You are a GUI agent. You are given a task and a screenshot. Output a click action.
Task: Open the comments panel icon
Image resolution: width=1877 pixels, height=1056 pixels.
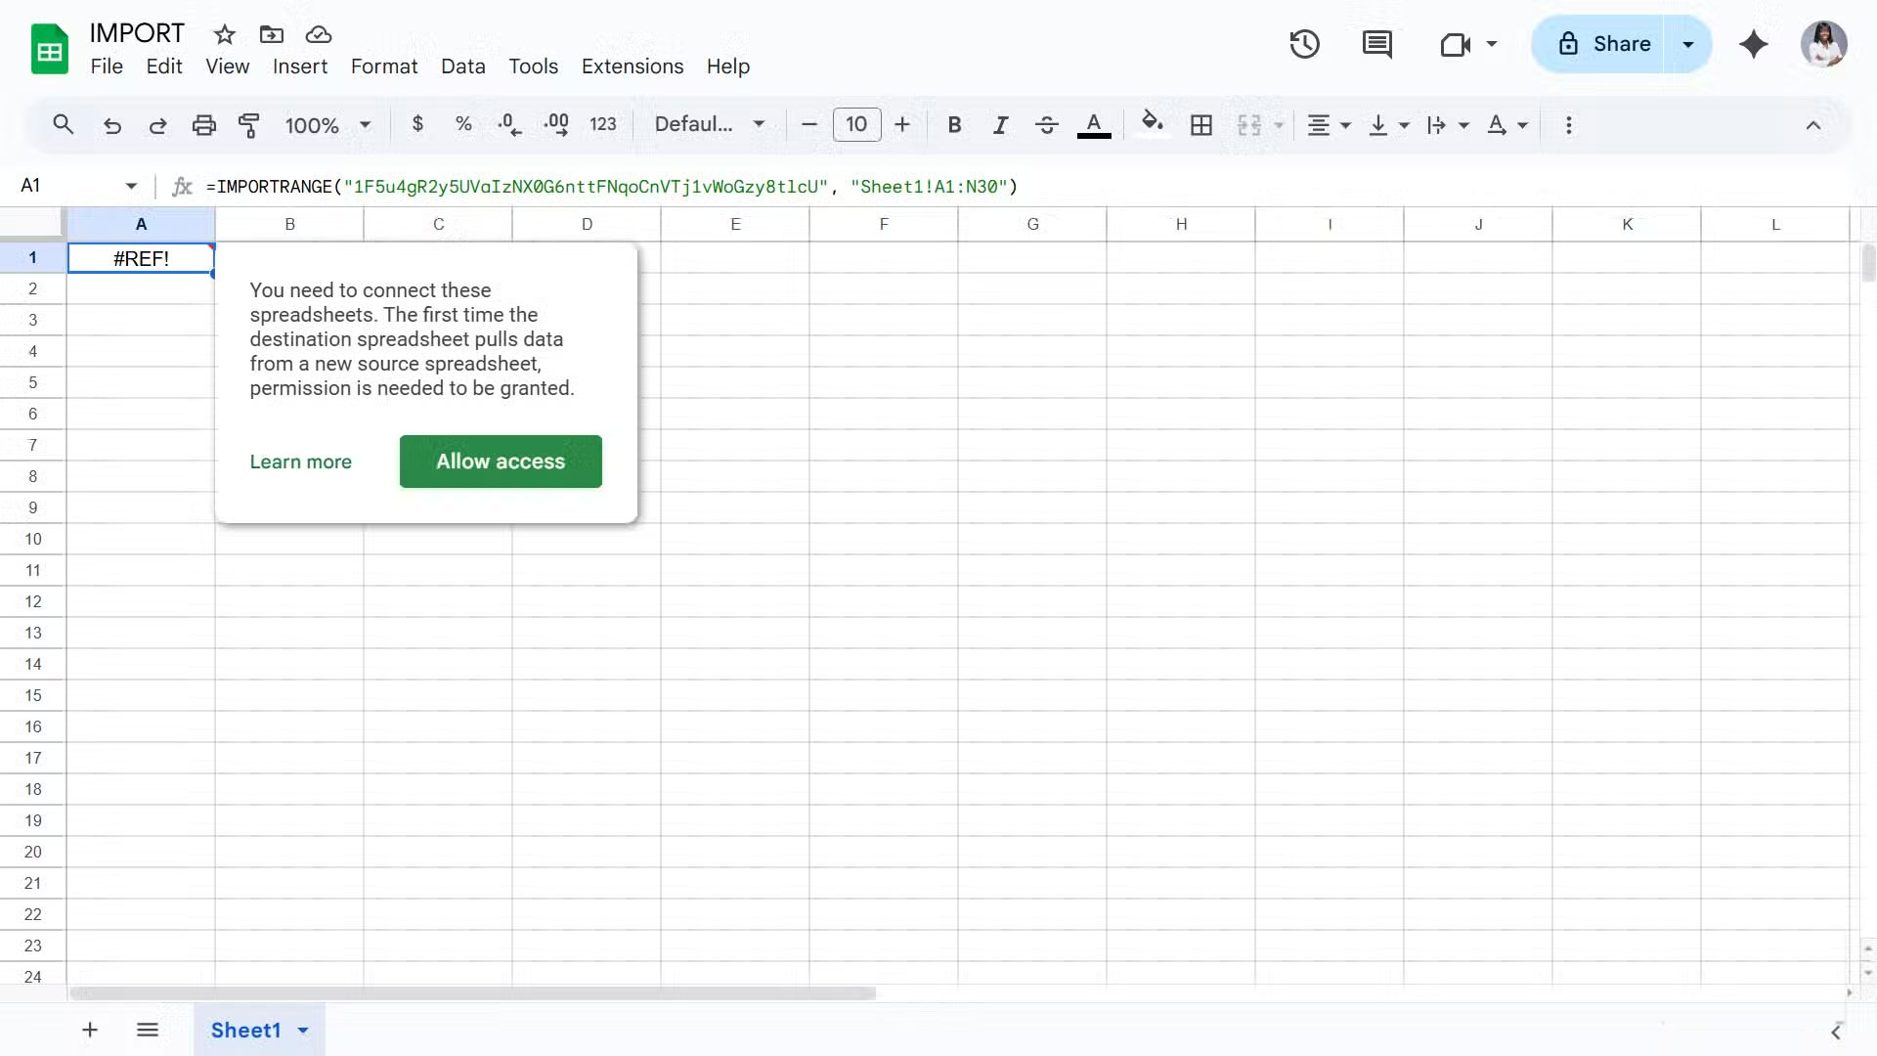1376,44
